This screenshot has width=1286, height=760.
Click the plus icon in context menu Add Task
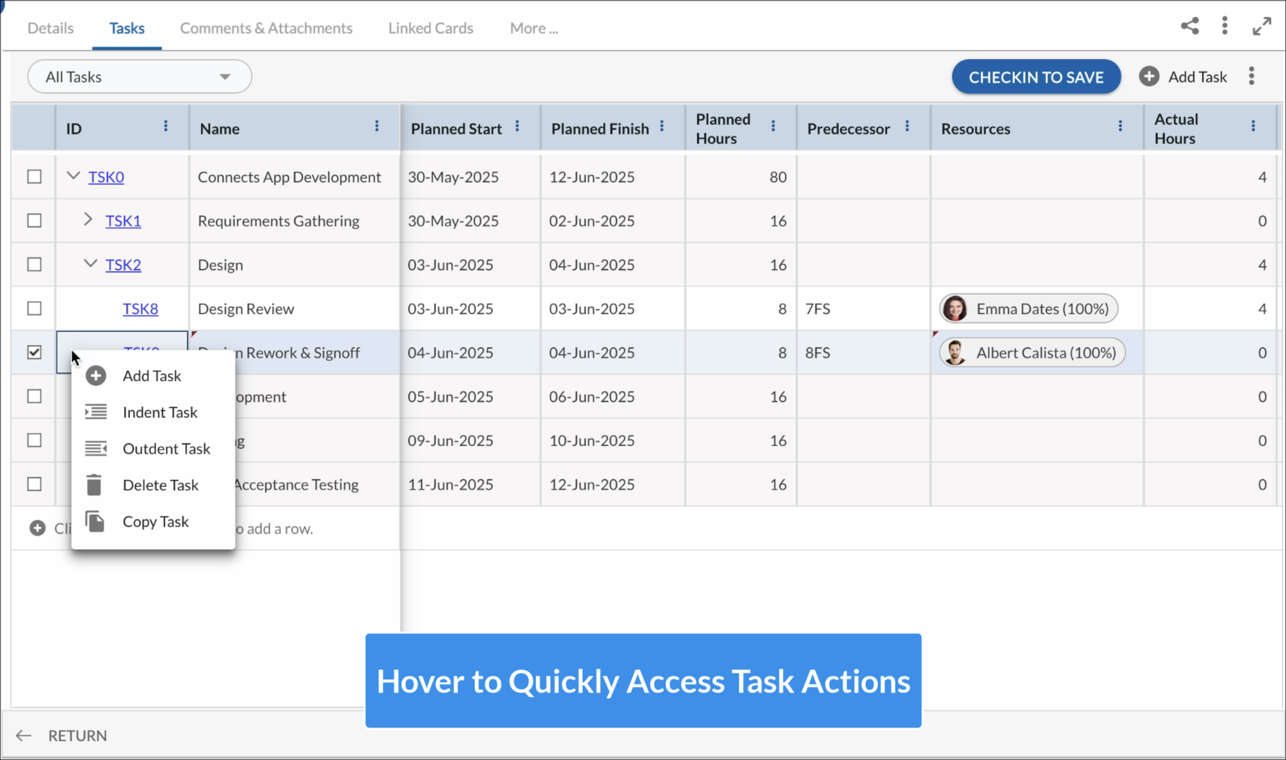click(x=96, y=376)
